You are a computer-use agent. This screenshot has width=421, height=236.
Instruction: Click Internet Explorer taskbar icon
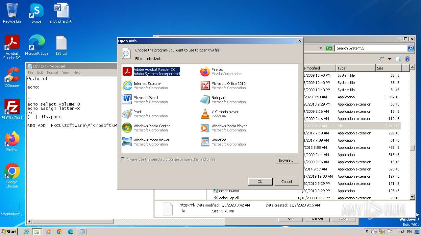tap(26, 232)
